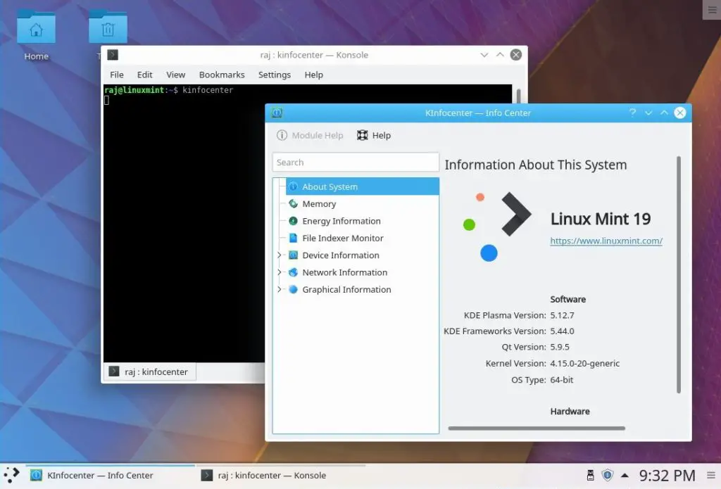
Task: Open the Trash desktop icon
Action: [108, 27]
